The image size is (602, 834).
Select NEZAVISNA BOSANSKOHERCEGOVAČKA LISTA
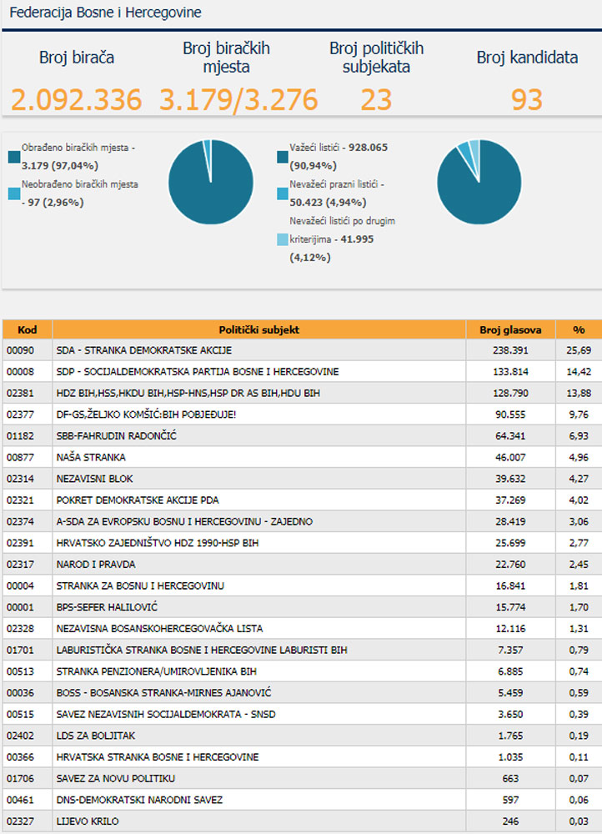(159, 628)
